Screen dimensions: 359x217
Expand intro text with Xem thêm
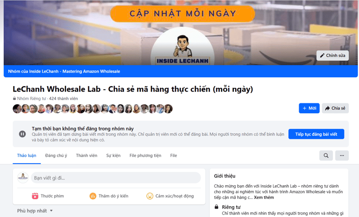pyautogui.click(x=264, y=197)
